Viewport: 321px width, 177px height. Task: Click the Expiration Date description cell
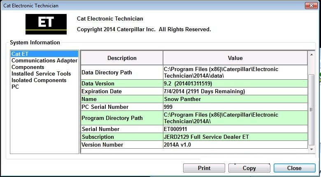point(122,91)
